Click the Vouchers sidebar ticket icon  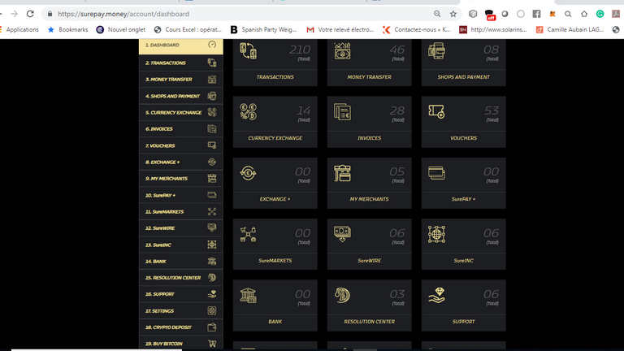tap(212, 145)
